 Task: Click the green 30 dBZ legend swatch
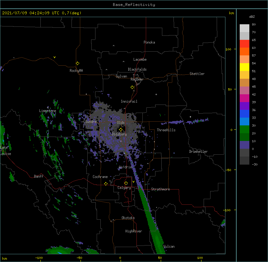(244, 129)
